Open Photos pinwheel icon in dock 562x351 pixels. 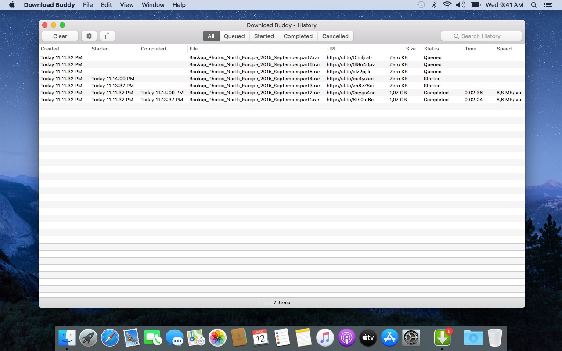(x=217, y=338)
